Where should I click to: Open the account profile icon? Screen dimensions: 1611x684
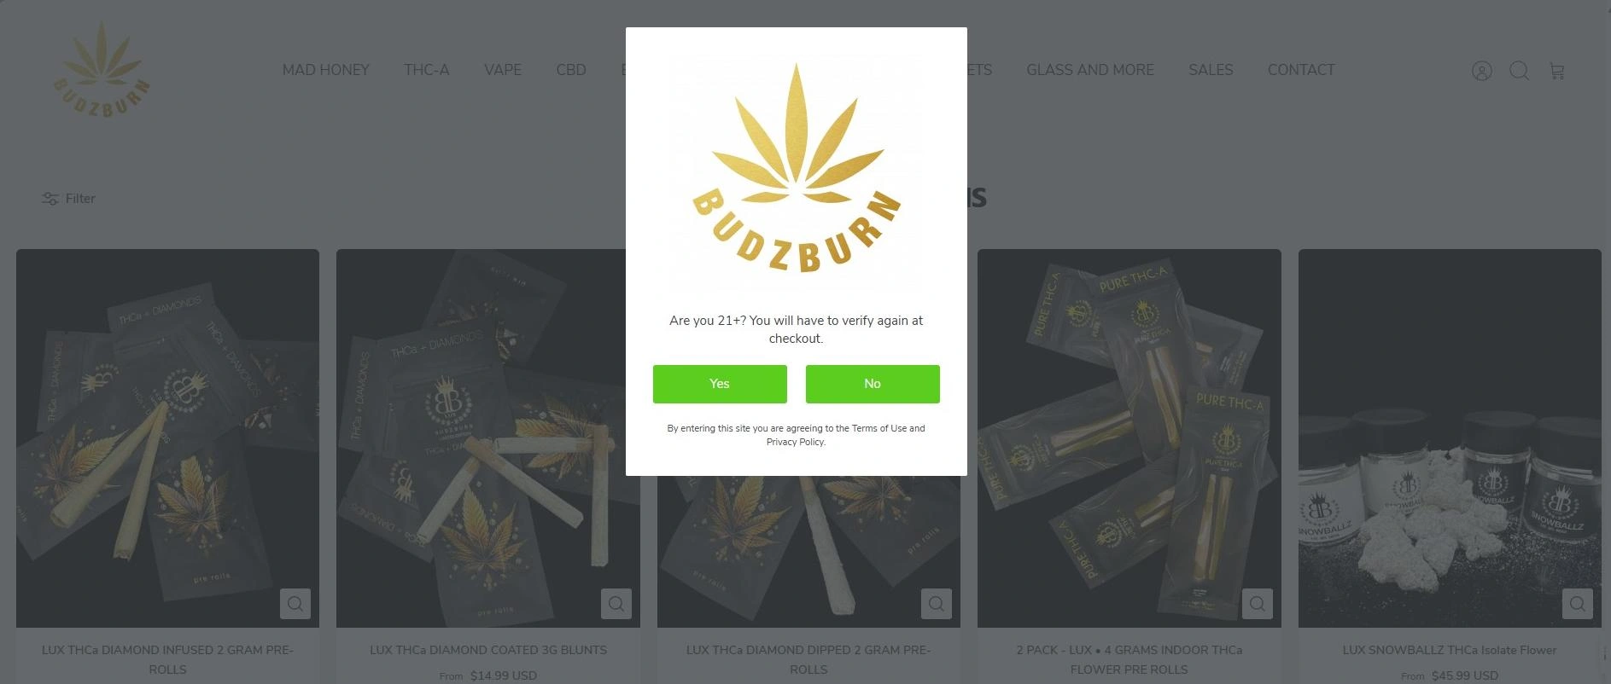click(1481, 71)
